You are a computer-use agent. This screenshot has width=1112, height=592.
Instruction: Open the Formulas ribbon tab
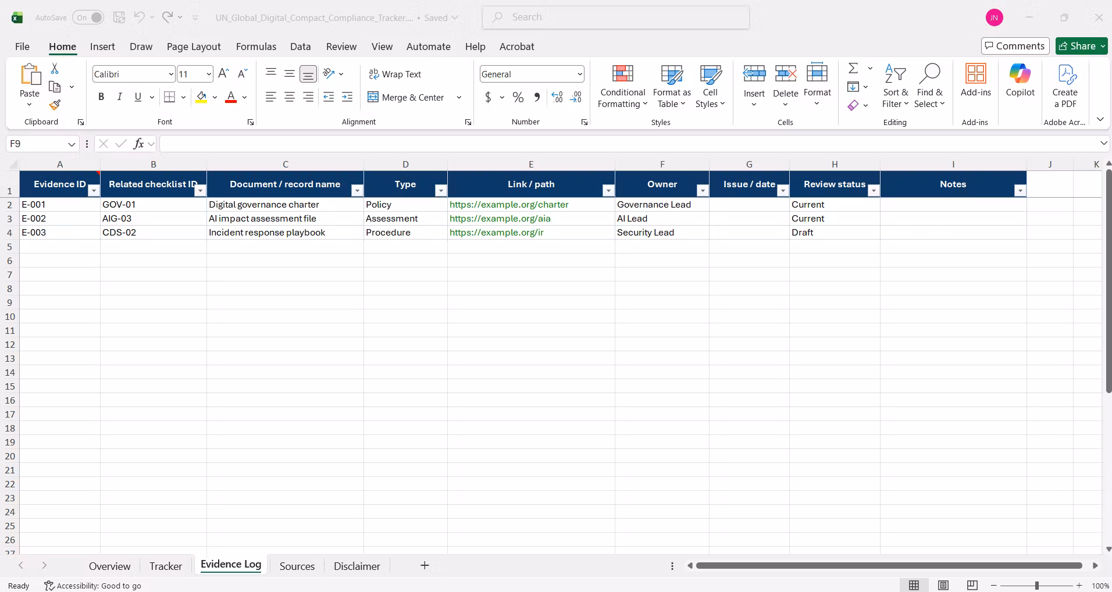click(256, 47)
